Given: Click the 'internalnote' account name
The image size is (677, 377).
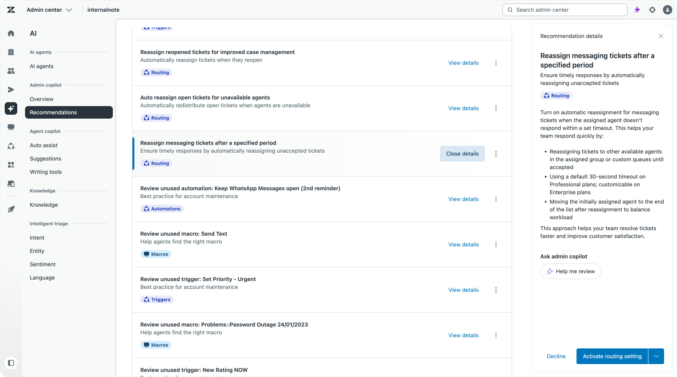Looking at the screenshot, I should click(103, 10).
